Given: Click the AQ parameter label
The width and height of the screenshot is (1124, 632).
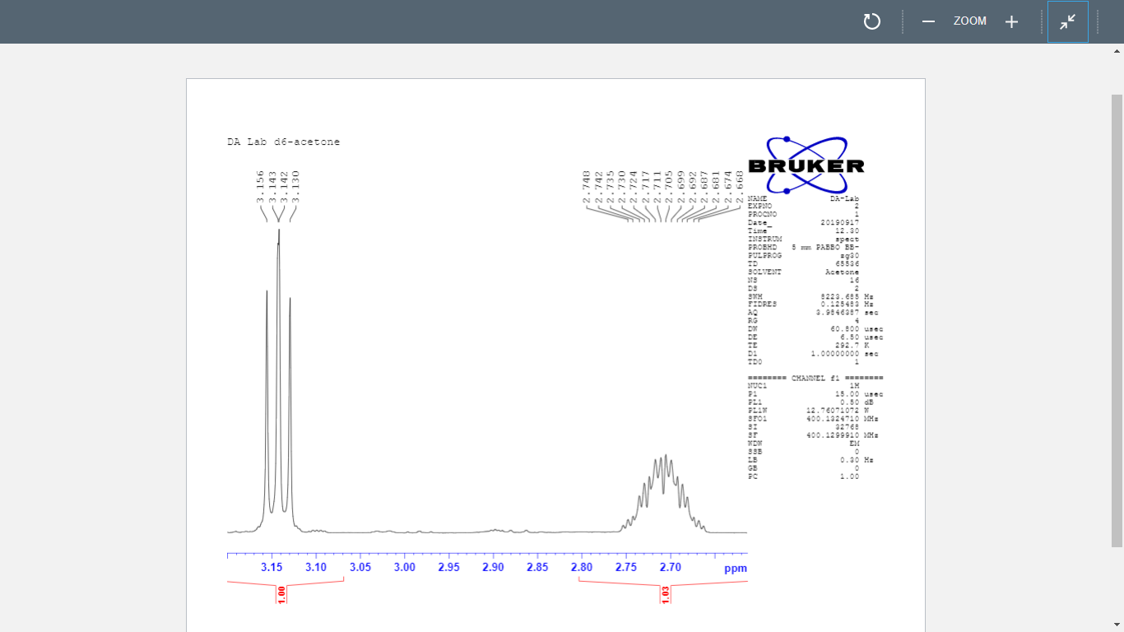Looking at the screenshot, I should coord(752,313).
